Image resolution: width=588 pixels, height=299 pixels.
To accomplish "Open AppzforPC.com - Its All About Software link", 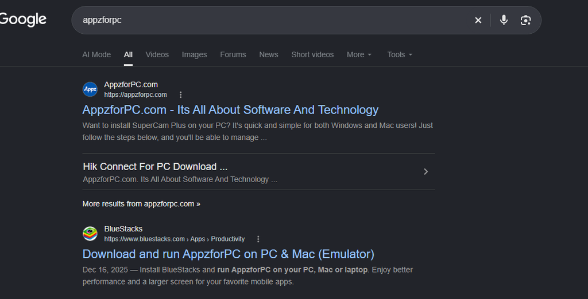I will 230,109.
